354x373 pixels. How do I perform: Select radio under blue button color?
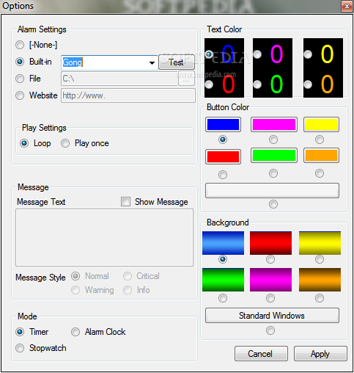223,140
